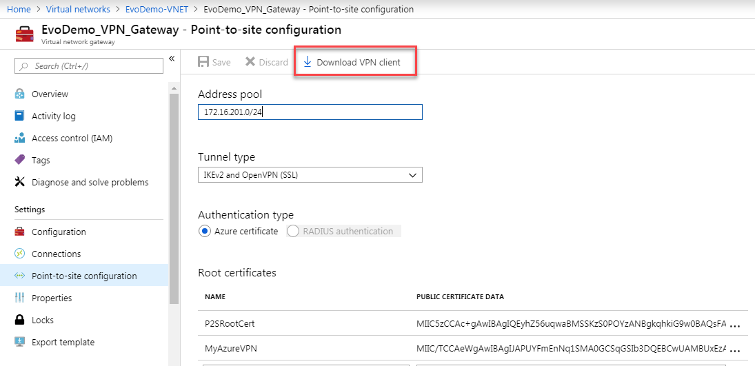Click P2SRootCert public certificate data
The image size is (755, 366).
pyautogui.click(x=571, y=324)
